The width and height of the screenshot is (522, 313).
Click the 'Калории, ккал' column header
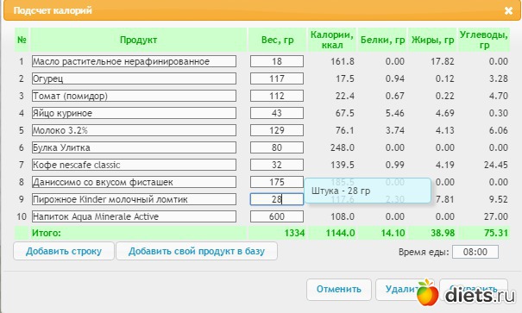332,40
